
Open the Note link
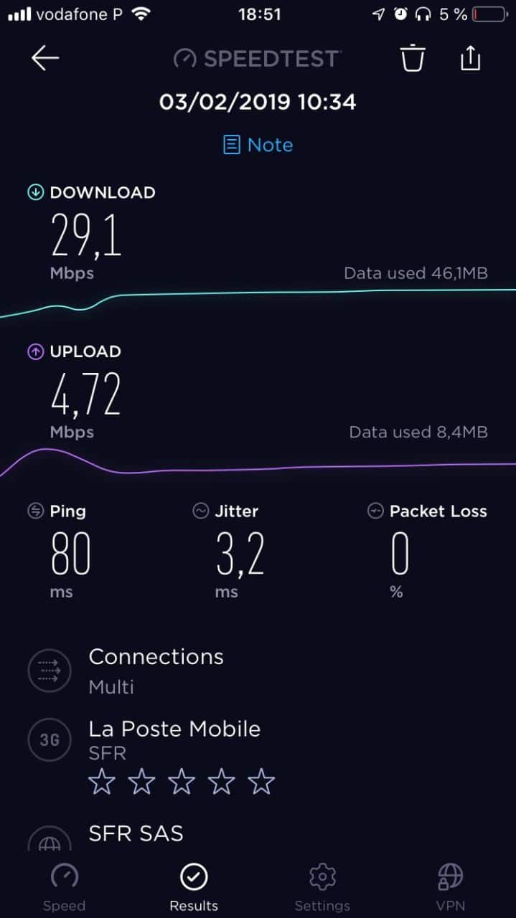click(258, 145)
